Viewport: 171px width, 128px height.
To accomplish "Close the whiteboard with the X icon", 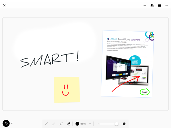I will [x=4, y=5].
